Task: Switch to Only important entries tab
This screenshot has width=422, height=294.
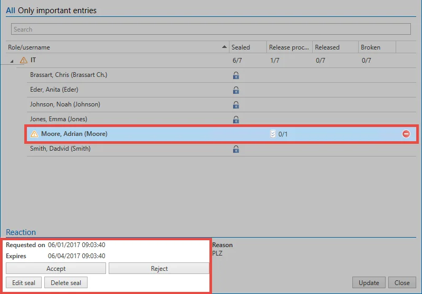Action: pyautogui.click(x=57, y=11)
